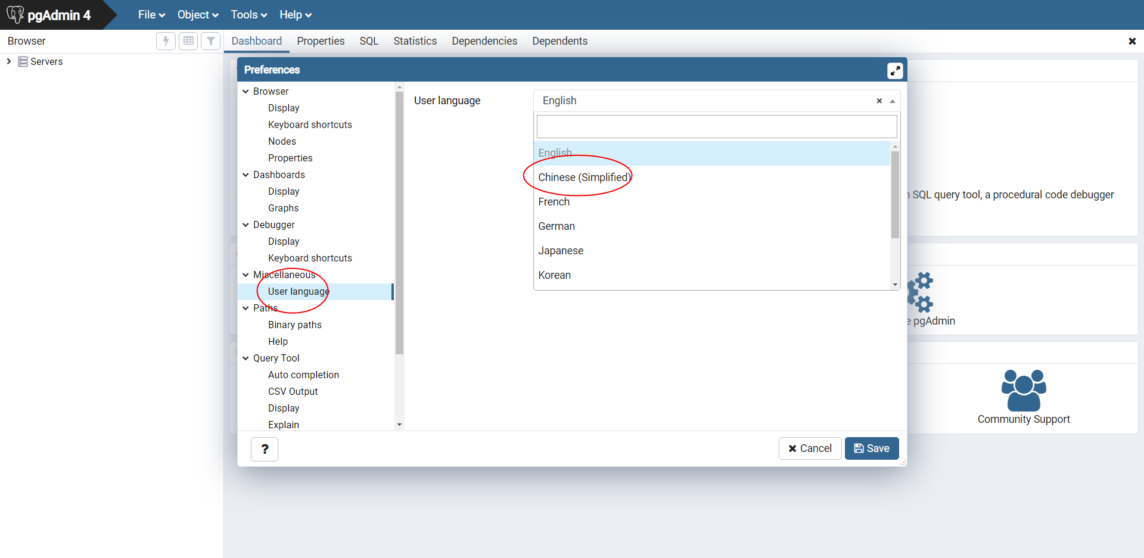Switch to the Statistics tab
This screenshot has width=1144, height=558.
click(415, 41)
